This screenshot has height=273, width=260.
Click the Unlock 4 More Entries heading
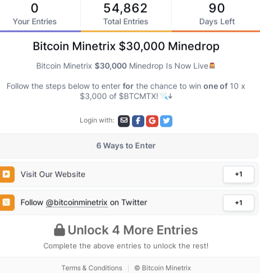click(x=133, y=230)
